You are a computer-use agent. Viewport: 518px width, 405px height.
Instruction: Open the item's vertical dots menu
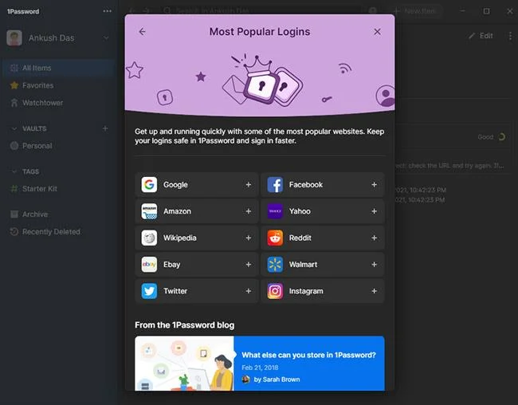click(x=510, y=36)
